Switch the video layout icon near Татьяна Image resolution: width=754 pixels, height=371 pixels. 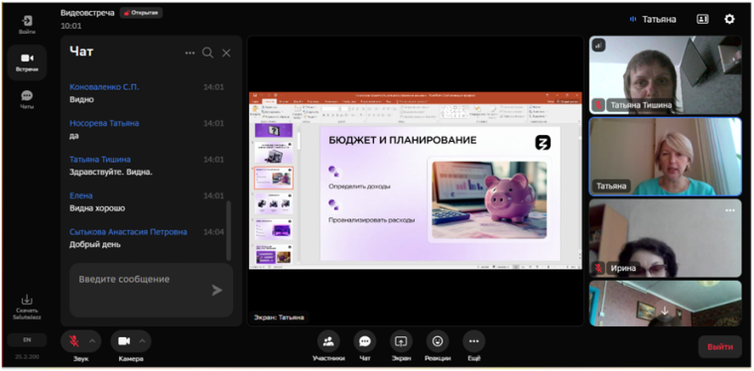[x=702, y=19]
